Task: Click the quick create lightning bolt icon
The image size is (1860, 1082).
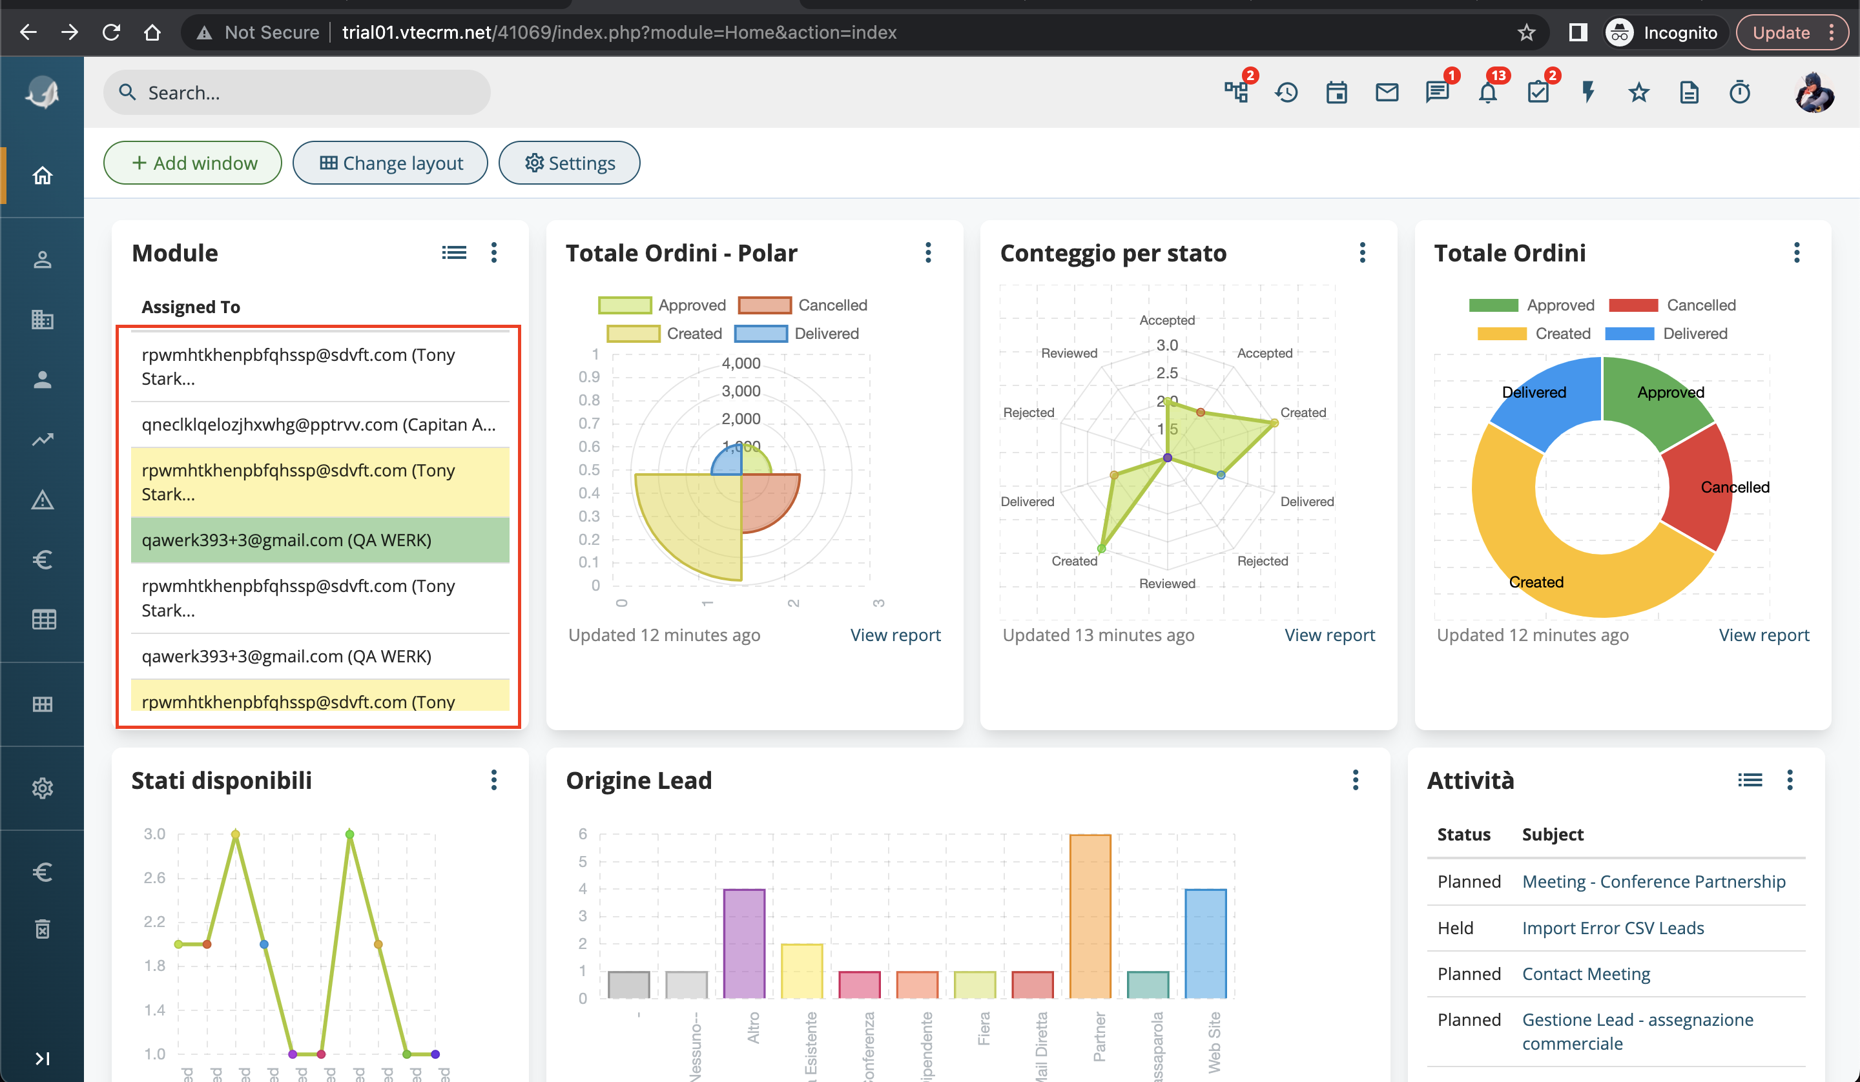Action: [x=1588, y=92]
